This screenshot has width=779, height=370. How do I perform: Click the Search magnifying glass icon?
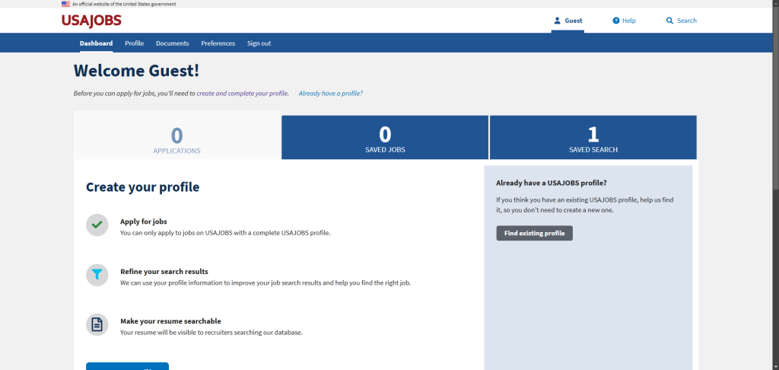tap(669, 21)
